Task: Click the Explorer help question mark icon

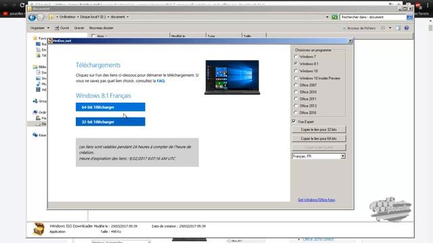Action: 407,28
